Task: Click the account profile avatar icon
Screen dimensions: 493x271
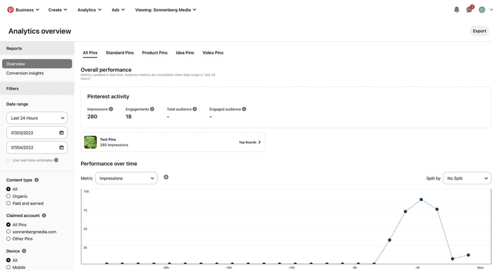Action: 481,10
